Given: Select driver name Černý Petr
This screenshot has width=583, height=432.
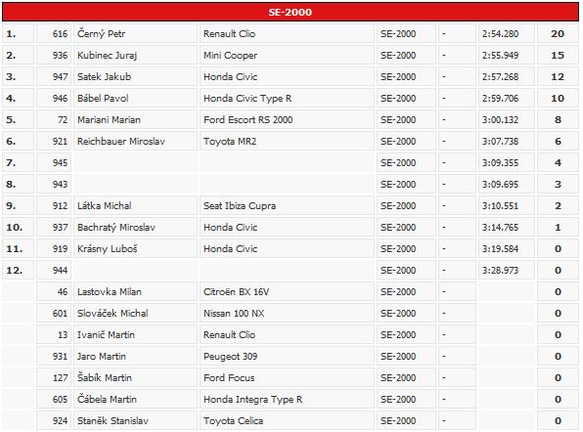Looking at the screenshot, I should pos(101,34).
